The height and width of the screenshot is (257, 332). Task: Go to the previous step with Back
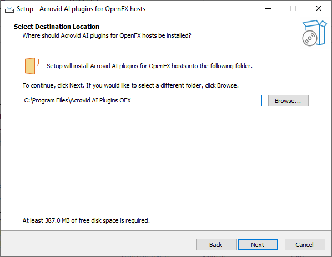click(x=216, y=245)
